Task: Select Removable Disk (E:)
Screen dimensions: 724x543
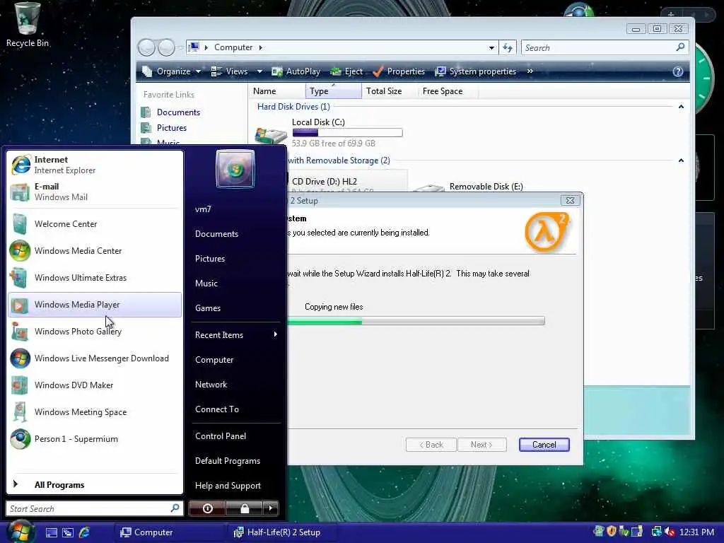Action: pyautogui.click(x=469, y=187)
